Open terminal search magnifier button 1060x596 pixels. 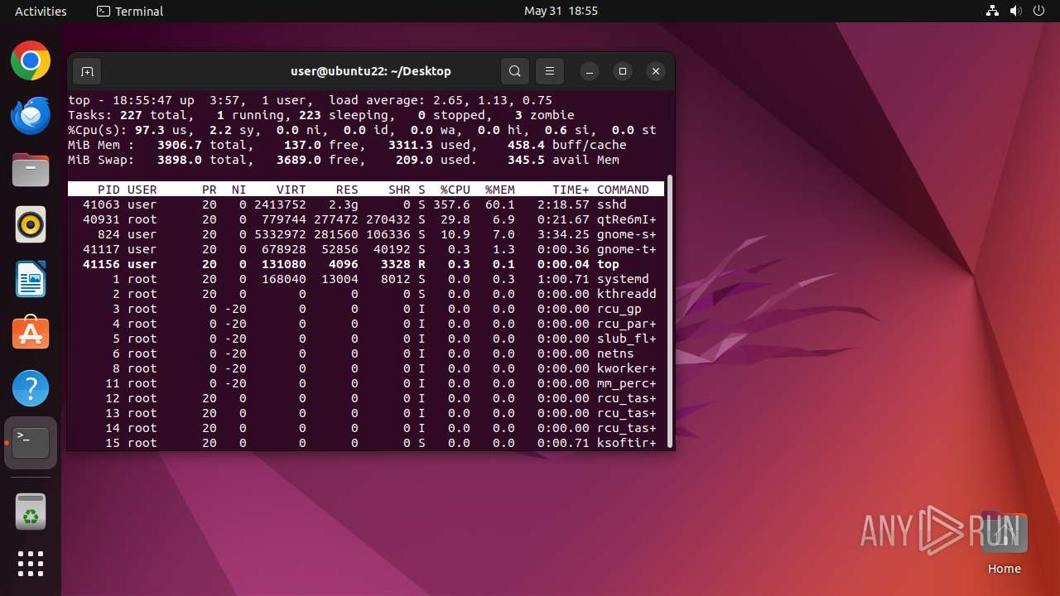(x=515, y=71)
